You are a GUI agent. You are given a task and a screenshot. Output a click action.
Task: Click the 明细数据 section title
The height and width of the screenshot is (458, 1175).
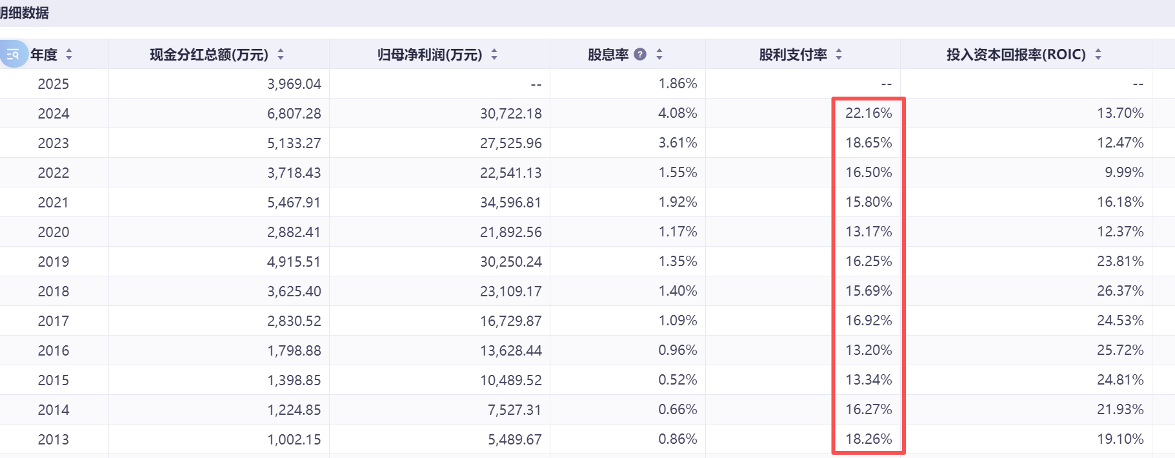tap(25, 13)
